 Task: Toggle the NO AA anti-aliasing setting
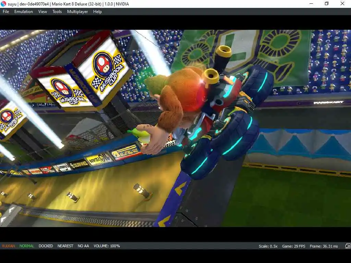(83, 246)
